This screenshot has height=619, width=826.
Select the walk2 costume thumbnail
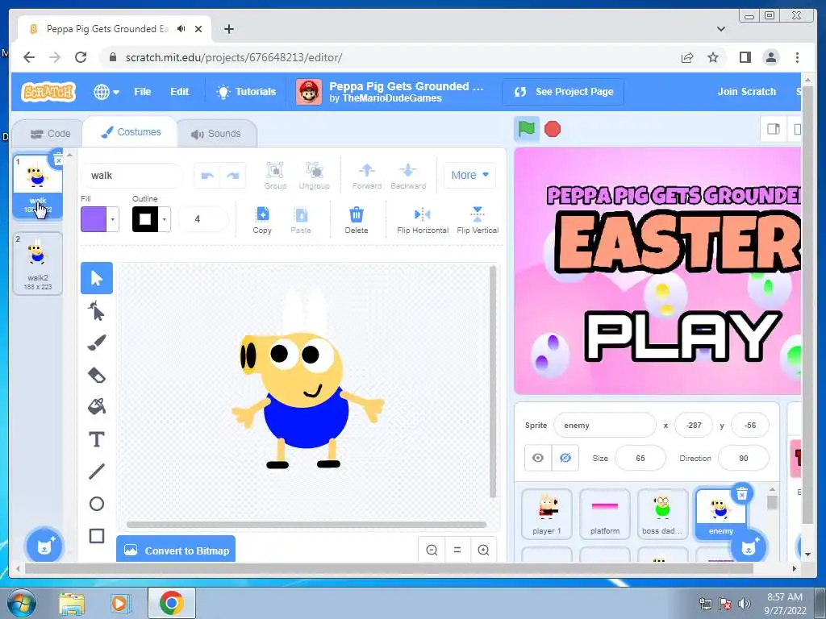pos(37,264)
